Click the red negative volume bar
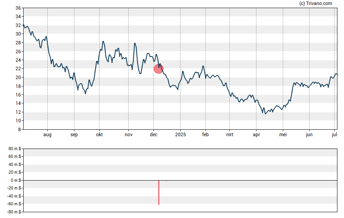This screenshot has height=218, width=344. 158,193
